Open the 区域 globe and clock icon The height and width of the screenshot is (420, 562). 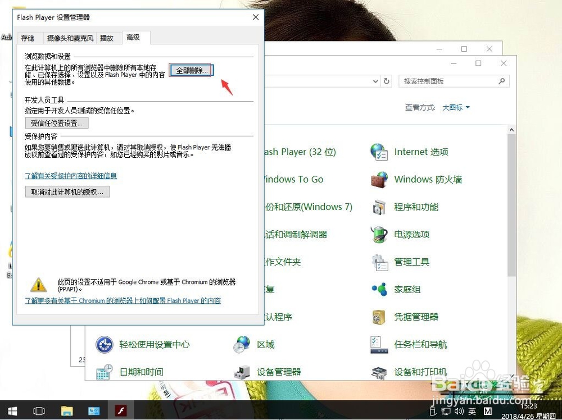(x=242, y=344)
